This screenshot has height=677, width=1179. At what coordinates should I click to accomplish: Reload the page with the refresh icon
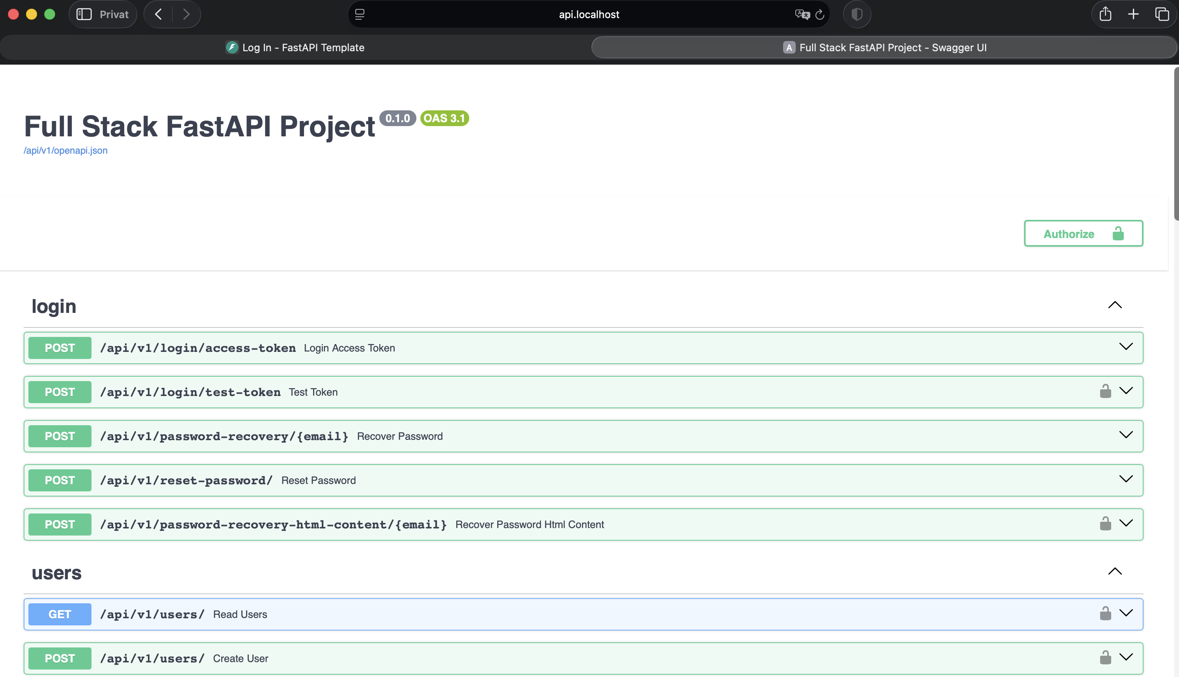(x=820, y=15)
